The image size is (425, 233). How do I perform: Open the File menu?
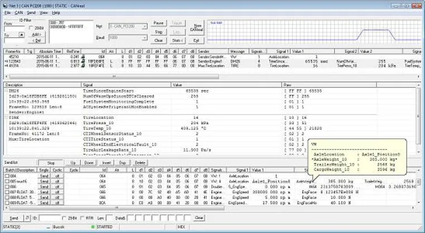(7, 13)
